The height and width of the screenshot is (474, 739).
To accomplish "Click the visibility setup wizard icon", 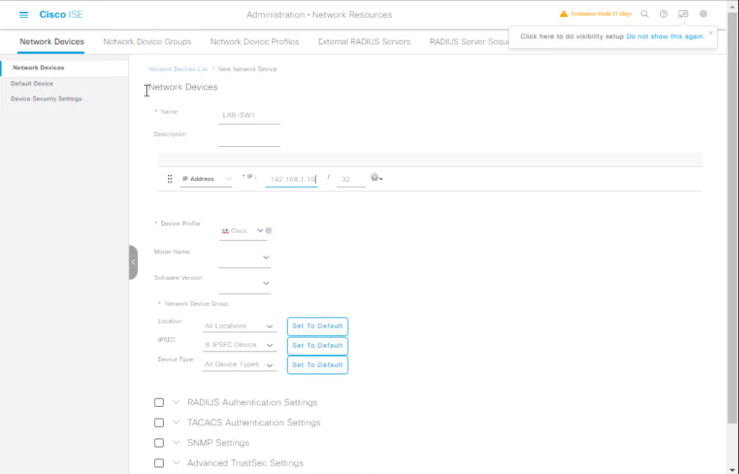I will (x=683, y=14).
